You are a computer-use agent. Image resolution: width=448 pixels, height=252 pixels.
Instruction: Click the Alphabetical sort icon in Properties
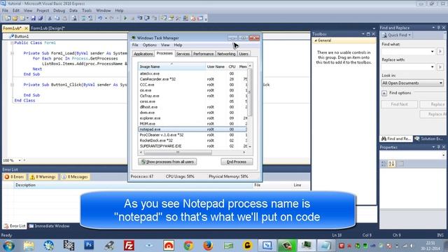tap(392, 164)
